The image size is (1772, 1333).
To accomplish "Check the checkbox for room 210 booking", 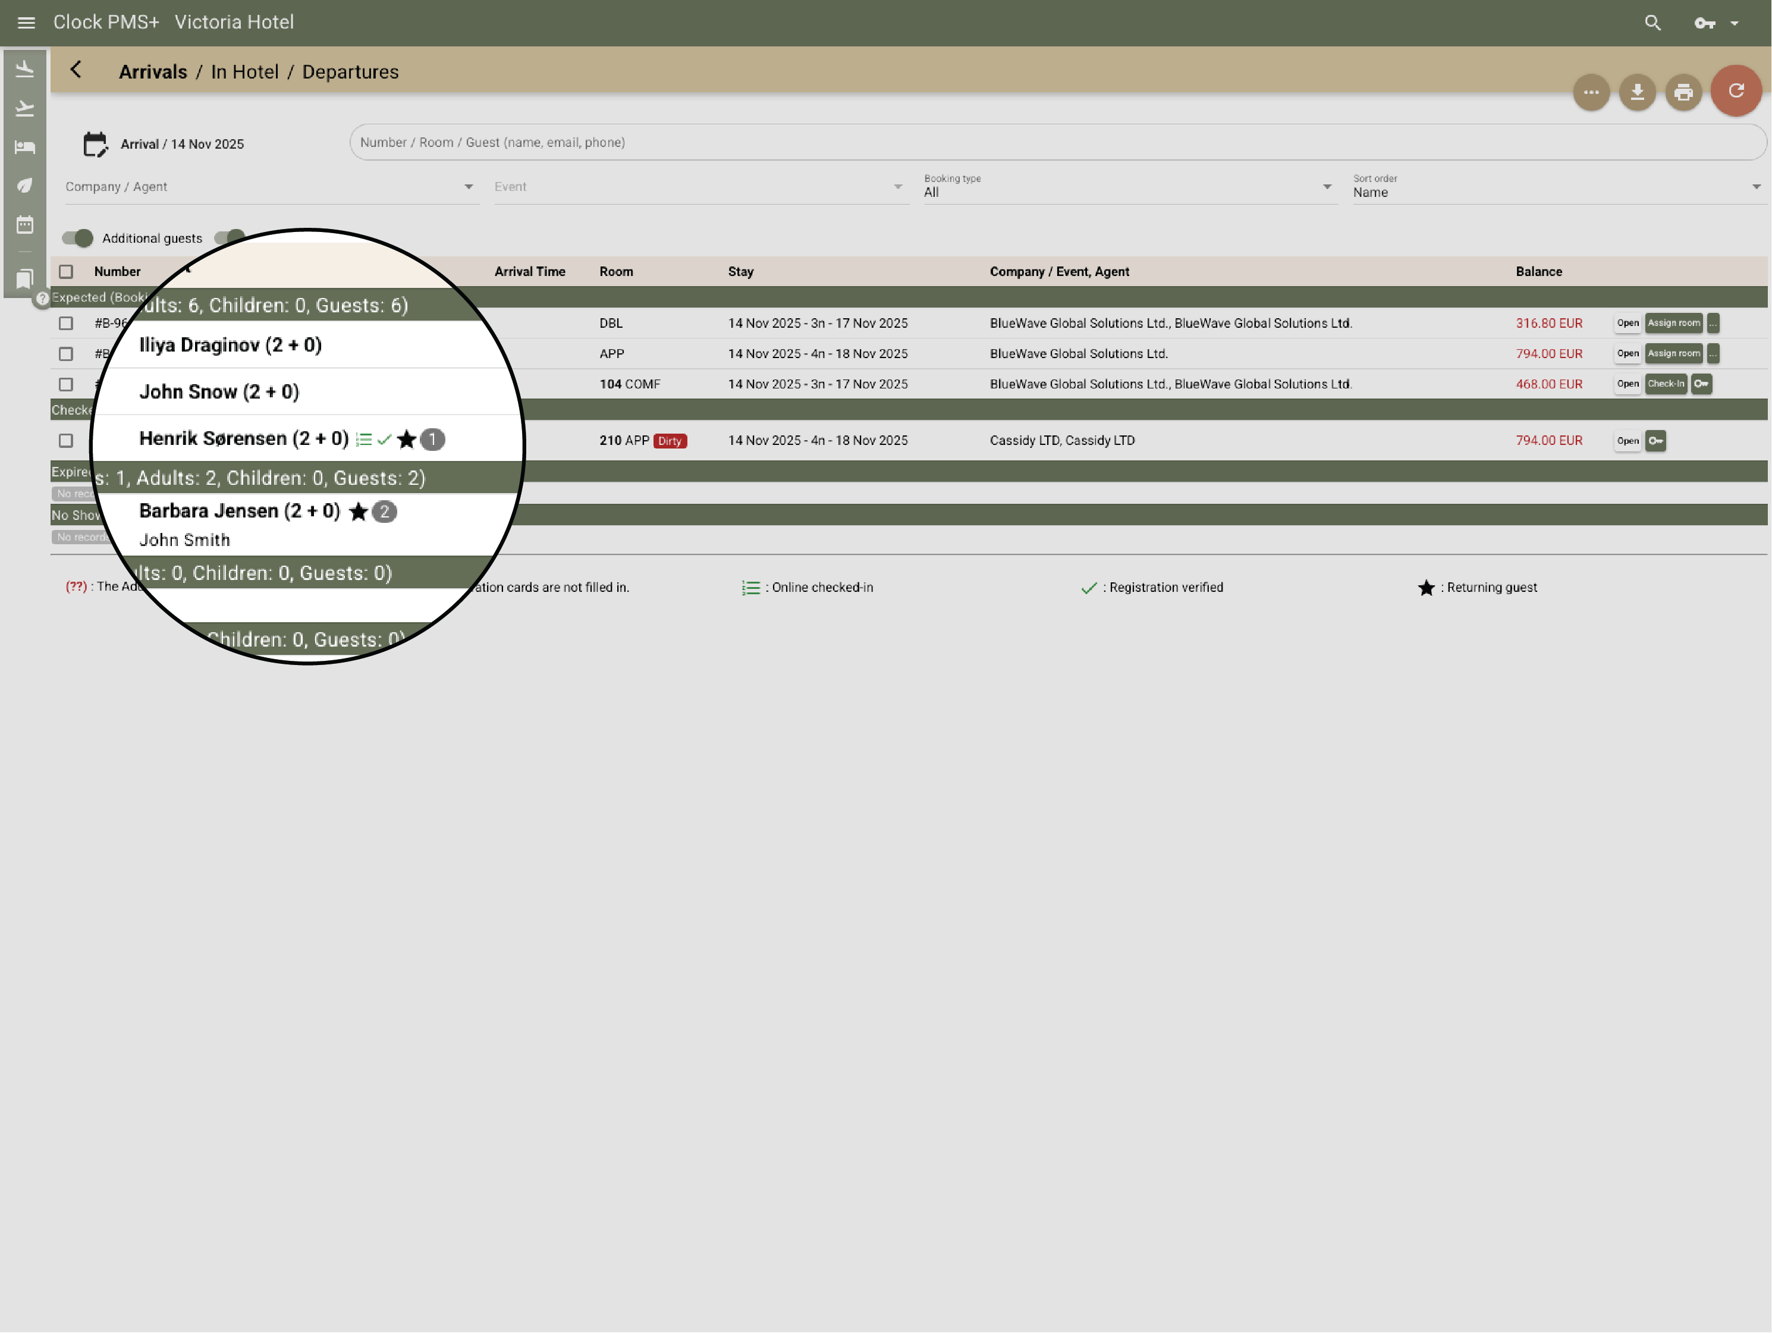I will (65, 441).
